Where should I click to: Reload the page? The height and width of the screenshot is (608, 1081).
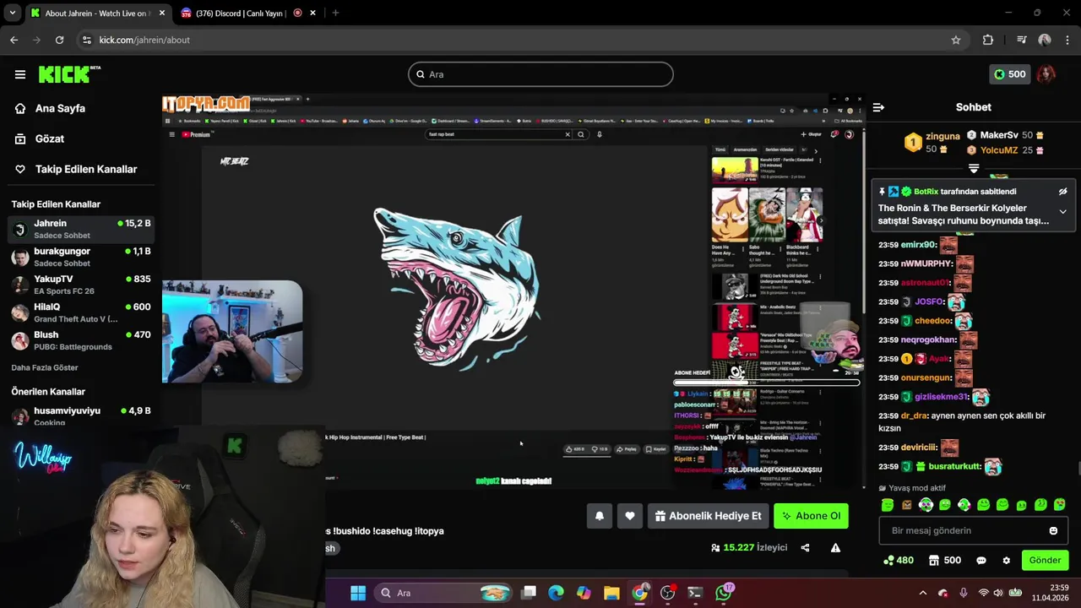click(x=59, y=40)
